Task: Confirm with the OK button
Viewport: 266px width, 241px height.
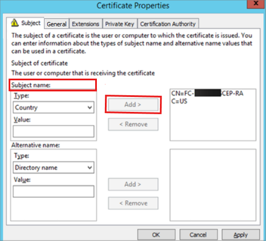Action: 156,235
